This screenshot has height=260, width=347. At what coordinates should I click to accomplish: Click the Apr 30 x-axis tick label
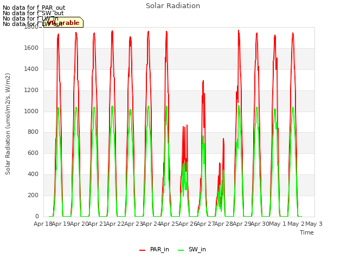click(x=260, y=224)
